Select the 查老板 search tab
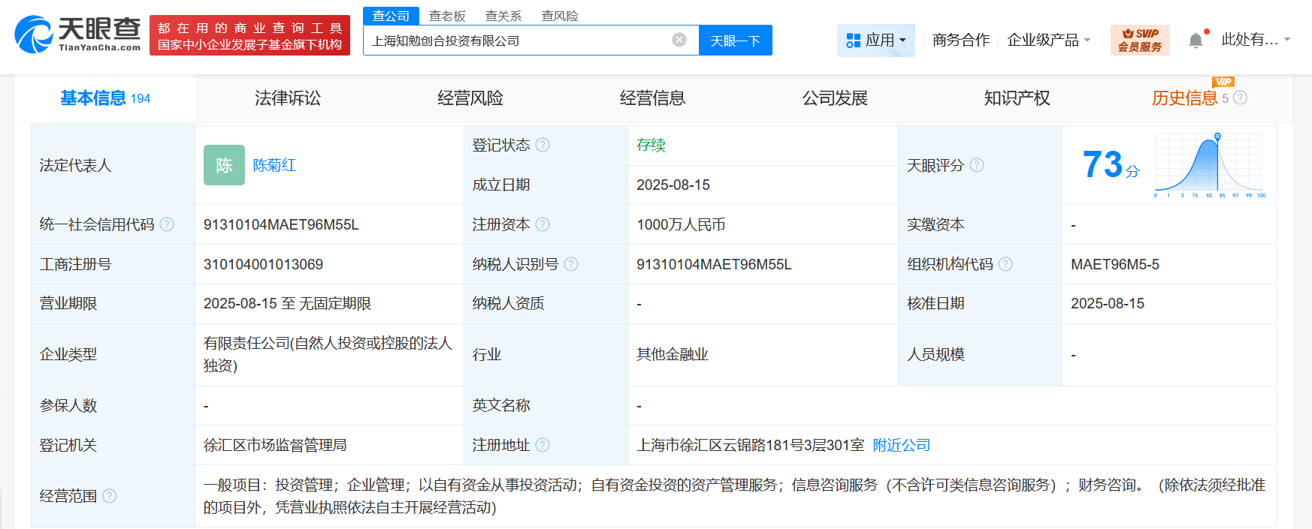Viewport: 1312px width, 529px height. click(x=447, y=16)
